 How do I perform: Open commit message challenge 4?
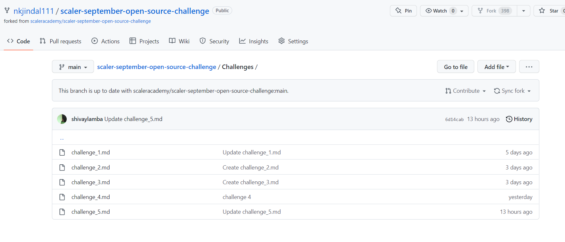[x=237, y=197]
